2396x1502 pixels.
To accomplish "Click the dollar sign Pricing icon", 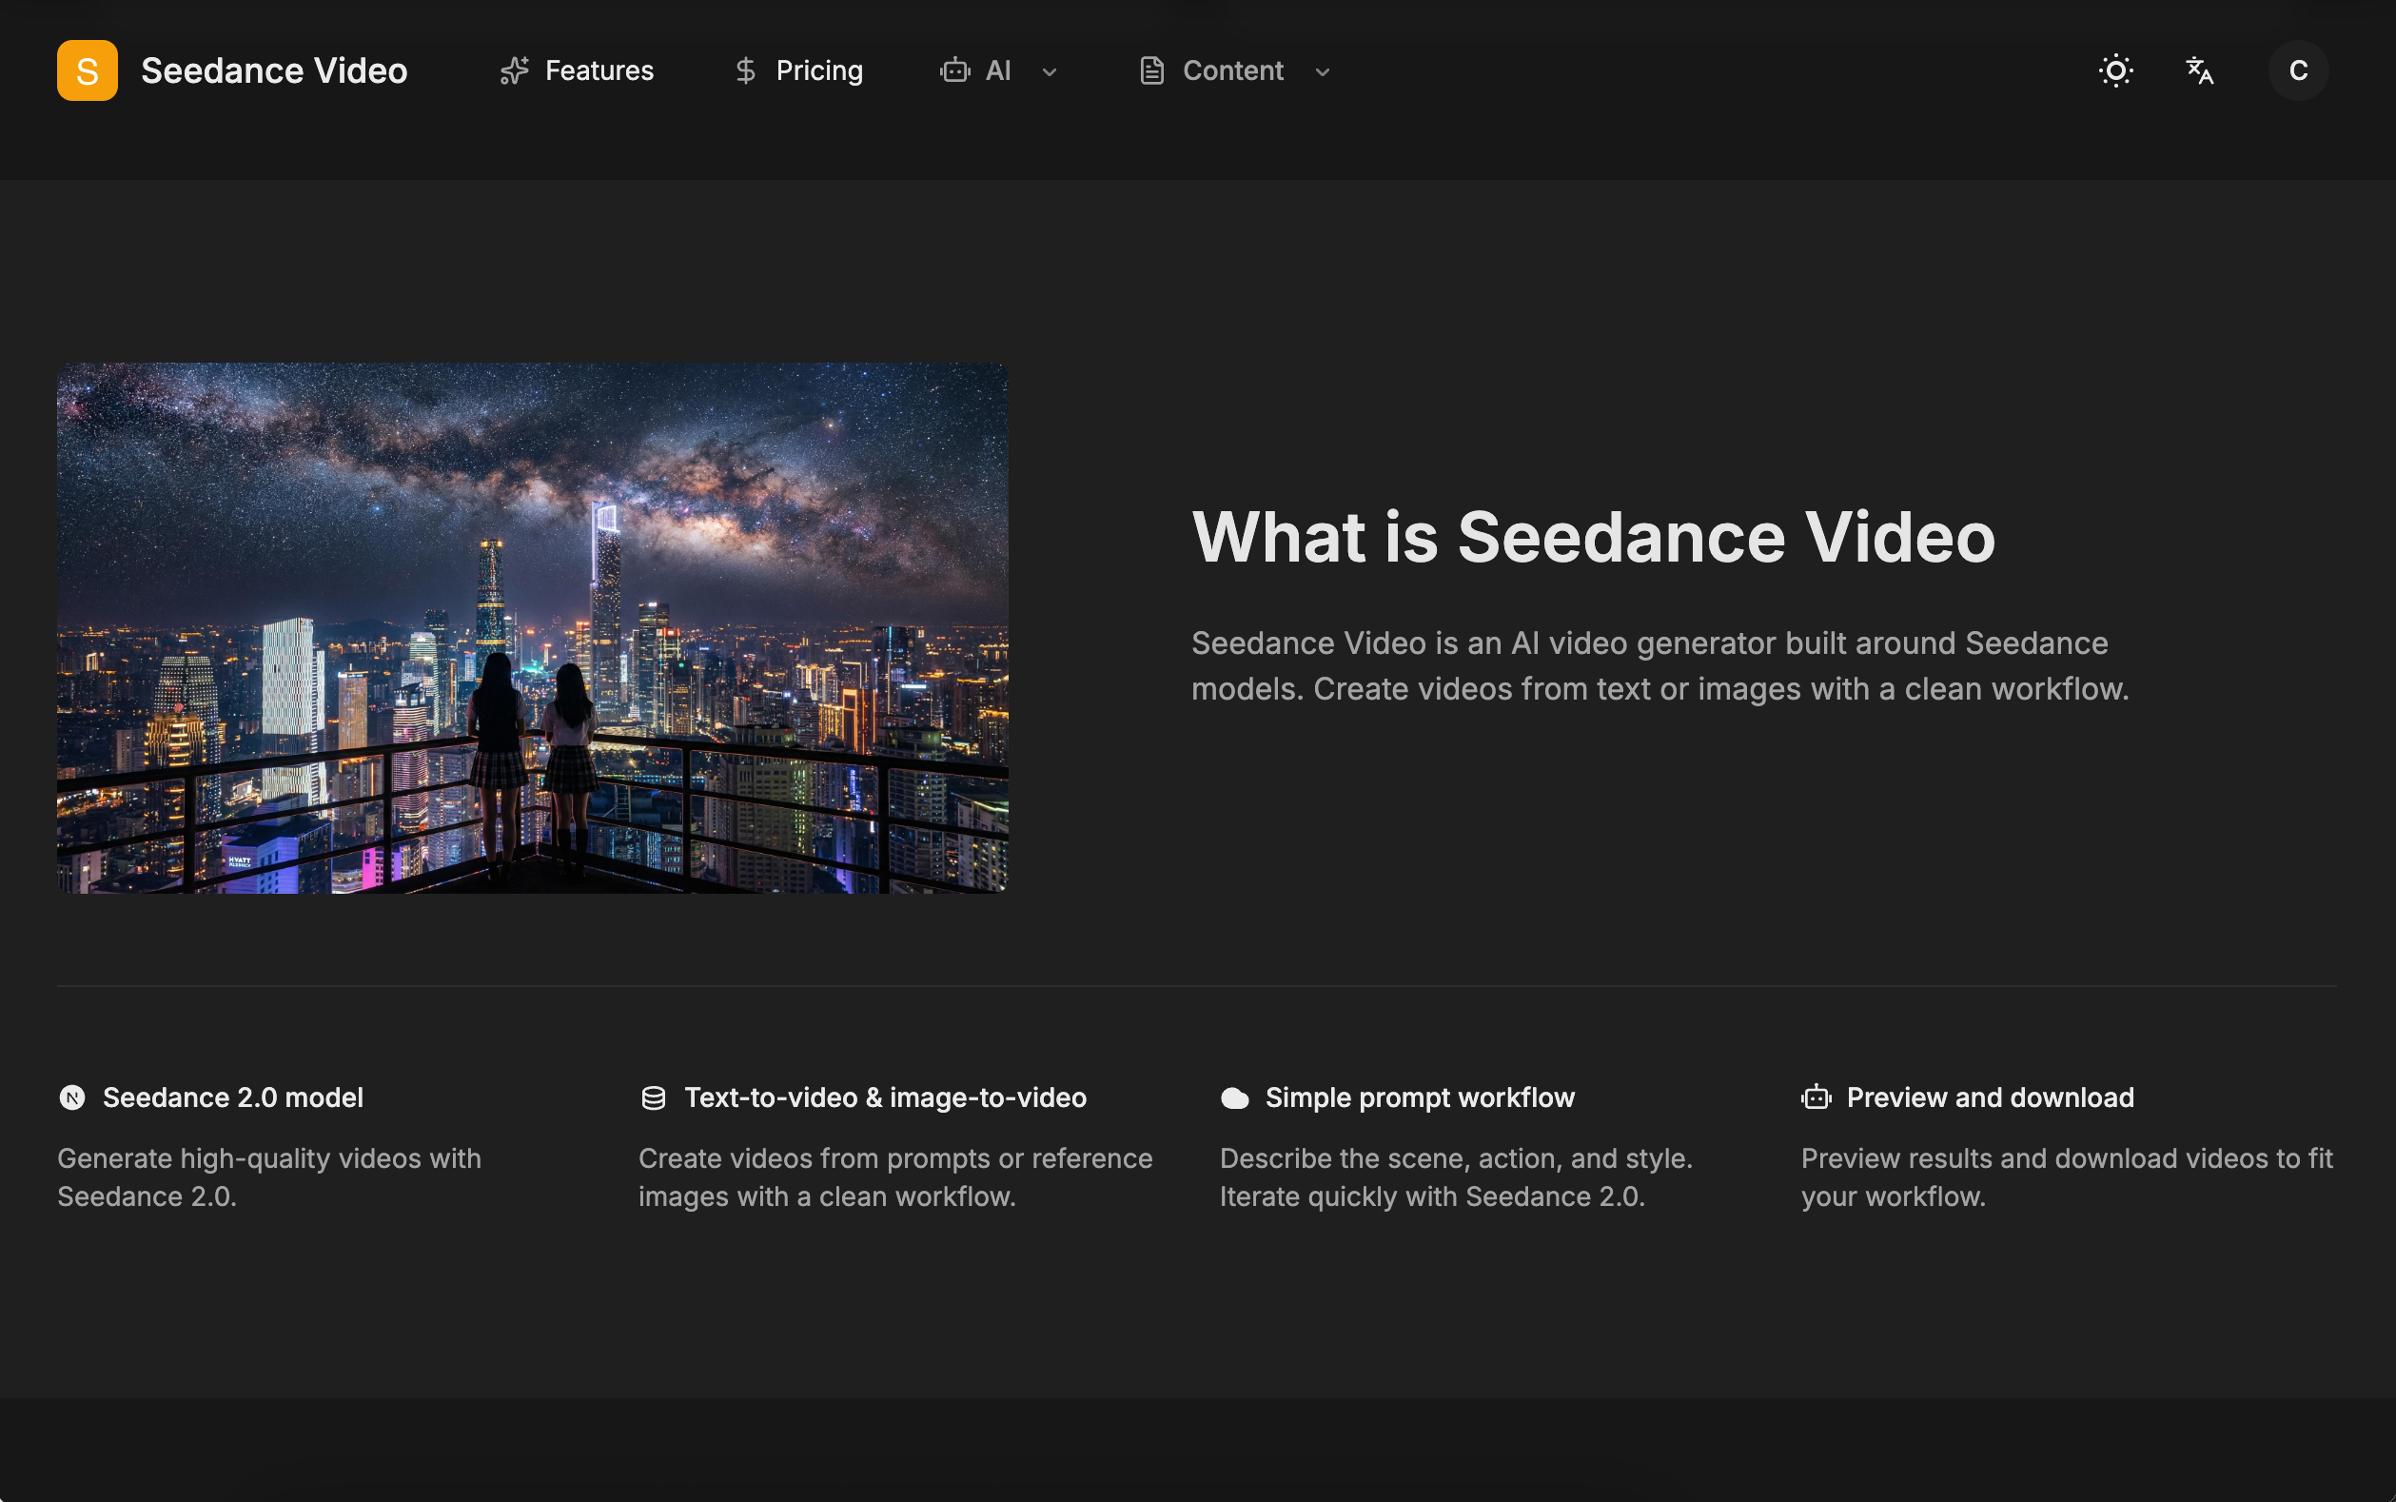I will click(x=745, y=70).
